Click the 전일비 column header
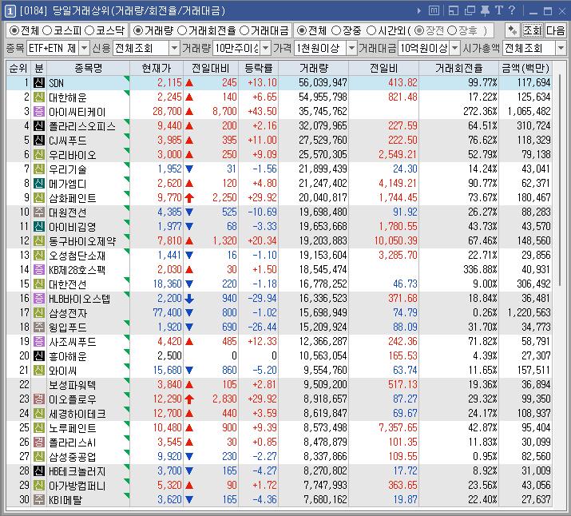 (384, 68)
